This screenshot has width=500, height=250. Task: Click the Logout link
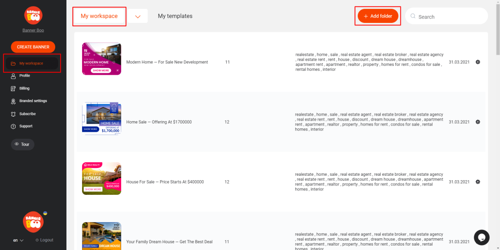pos(44,240)
